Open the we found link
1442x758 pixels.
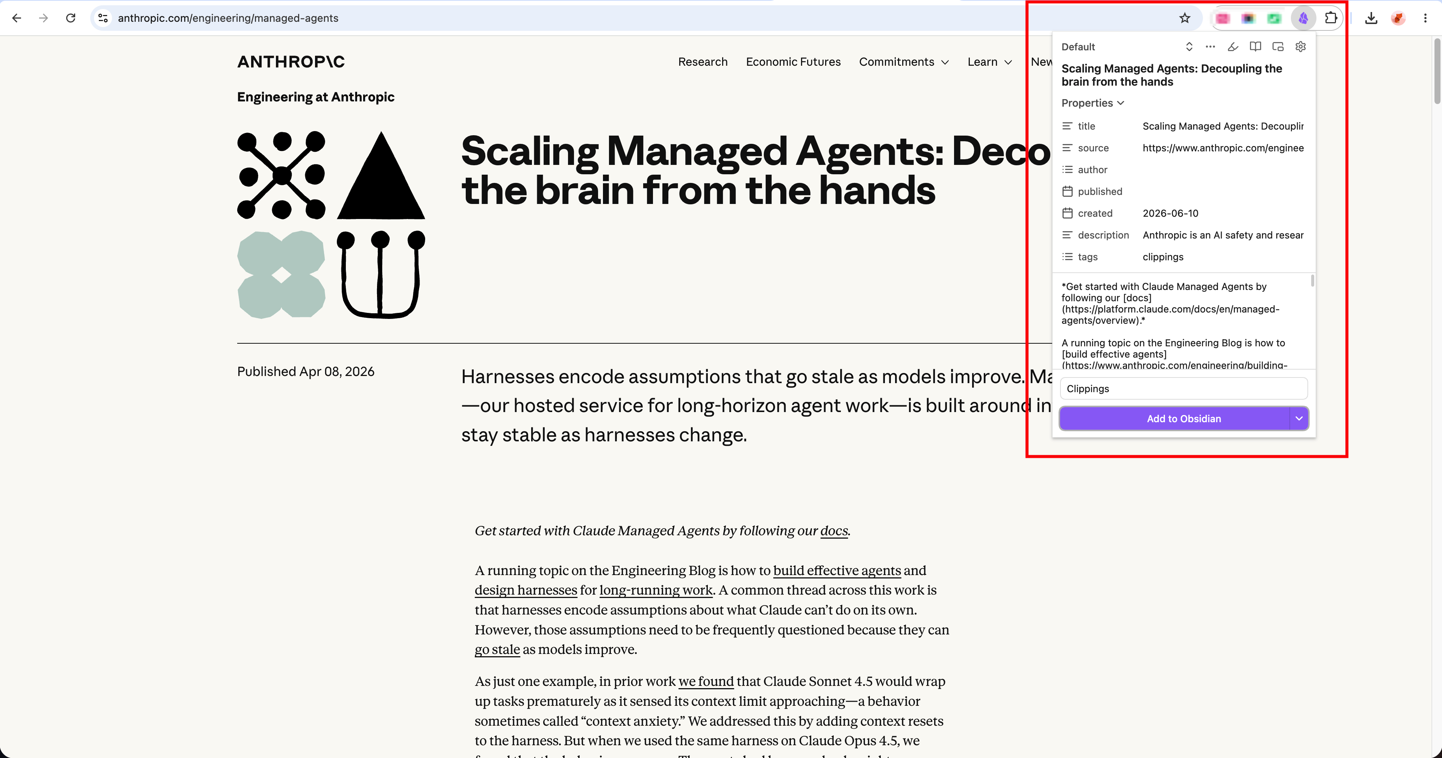(x=706, y=681)
